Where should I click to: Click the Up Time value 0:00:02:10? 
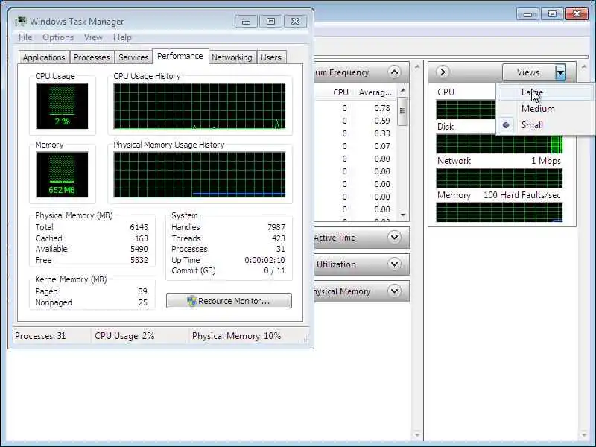[265, 260]
